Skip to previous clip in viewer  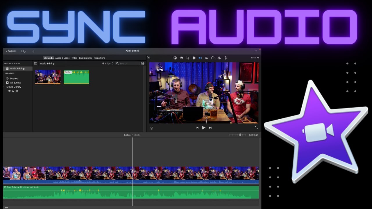tap(197, 128)
